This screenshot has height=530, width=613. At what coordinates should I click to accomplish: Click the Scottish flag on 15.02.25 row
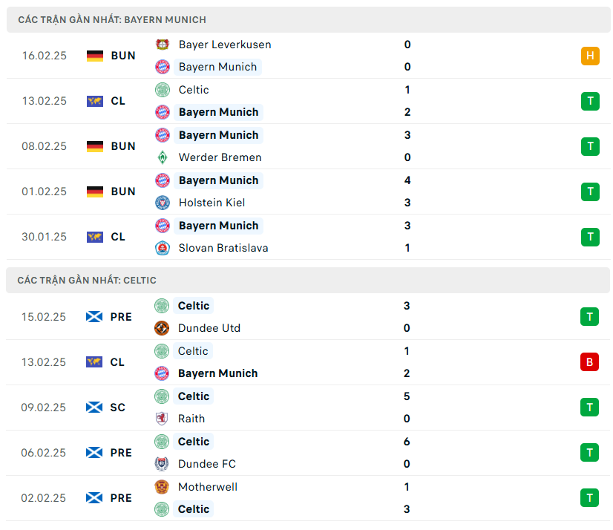[94, 317]
